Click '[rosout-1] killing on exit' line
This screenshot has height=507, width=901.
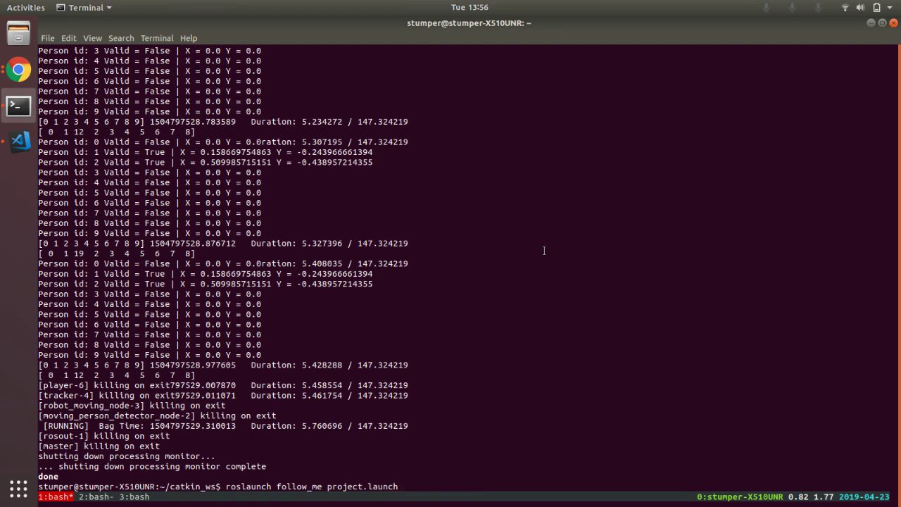click(103, 436)
